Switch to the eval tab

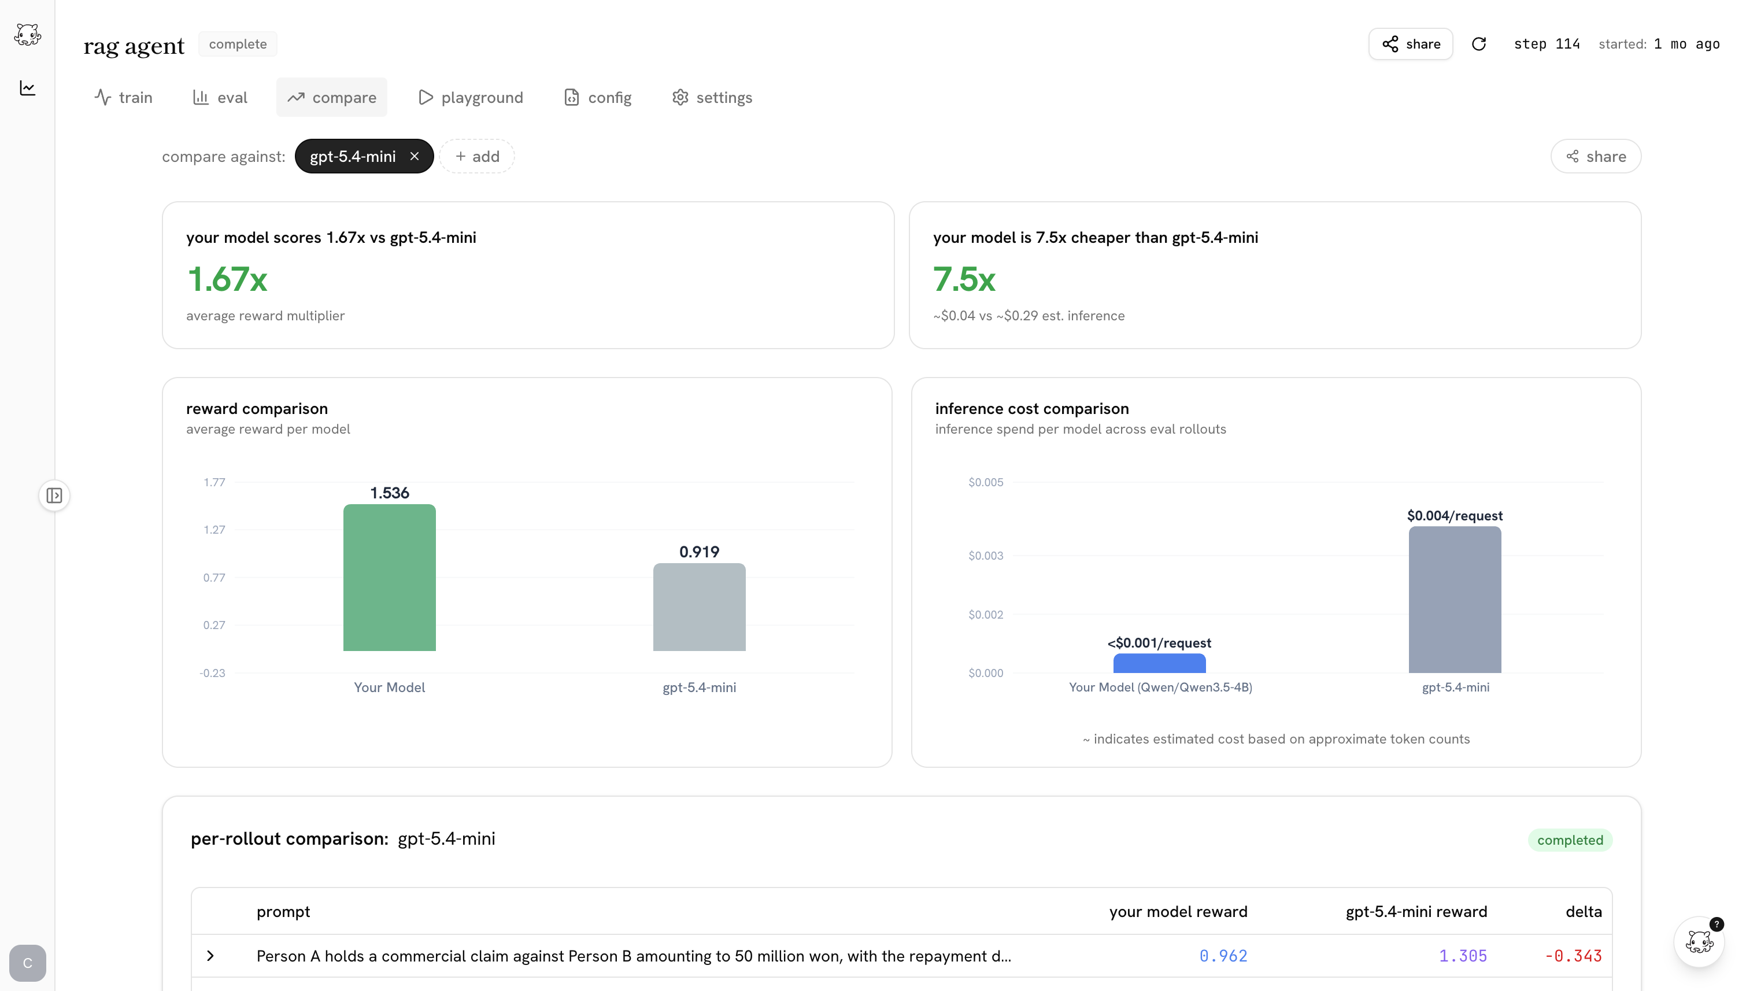tap(220, 97)
